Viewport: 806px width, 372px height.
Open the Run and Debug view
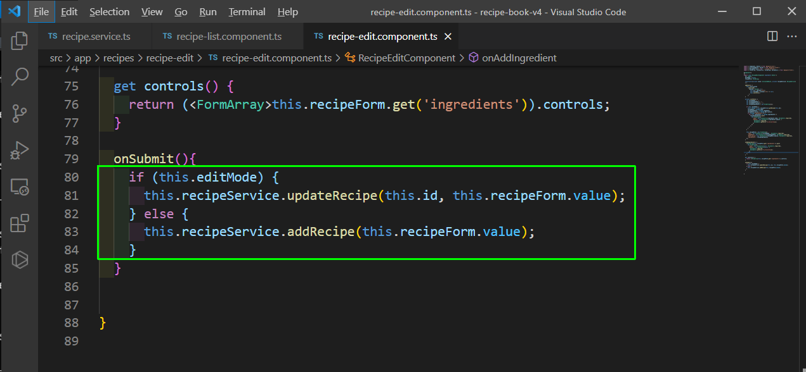(x=20, y=150)
